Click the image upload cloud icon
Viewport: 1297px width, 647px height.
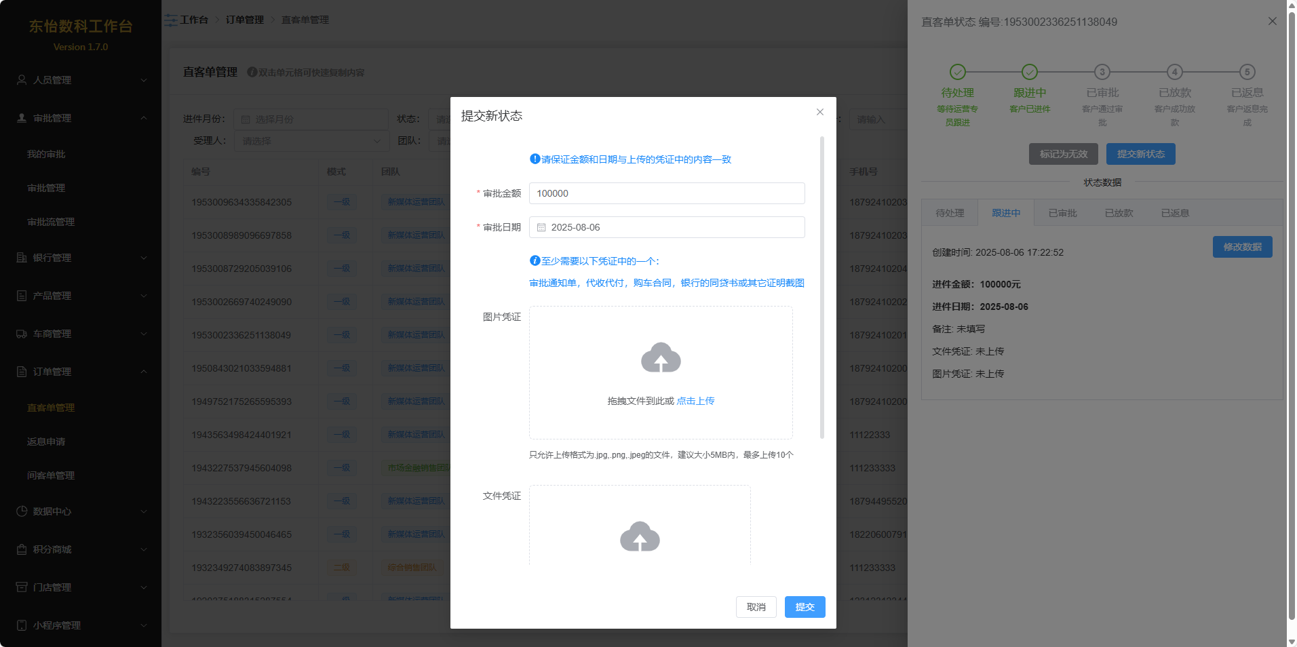point(661,358)
